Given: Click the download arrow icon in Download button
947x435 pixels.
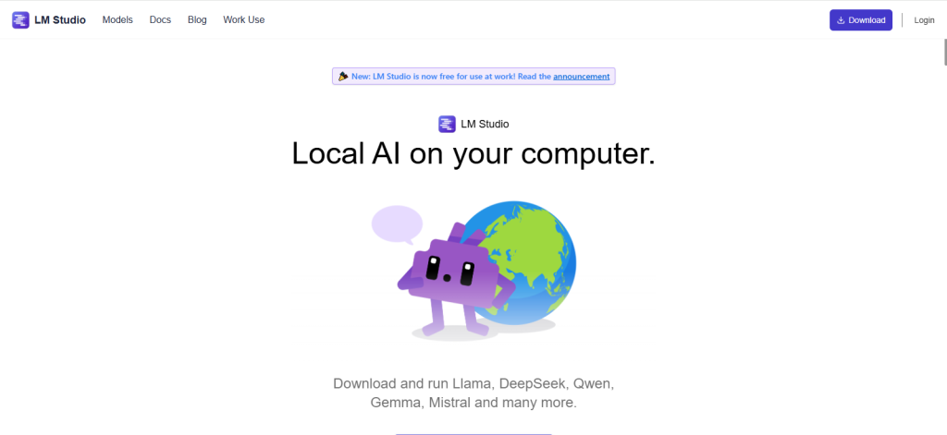Looking at the screenshot, I should (x=841, y=20).
